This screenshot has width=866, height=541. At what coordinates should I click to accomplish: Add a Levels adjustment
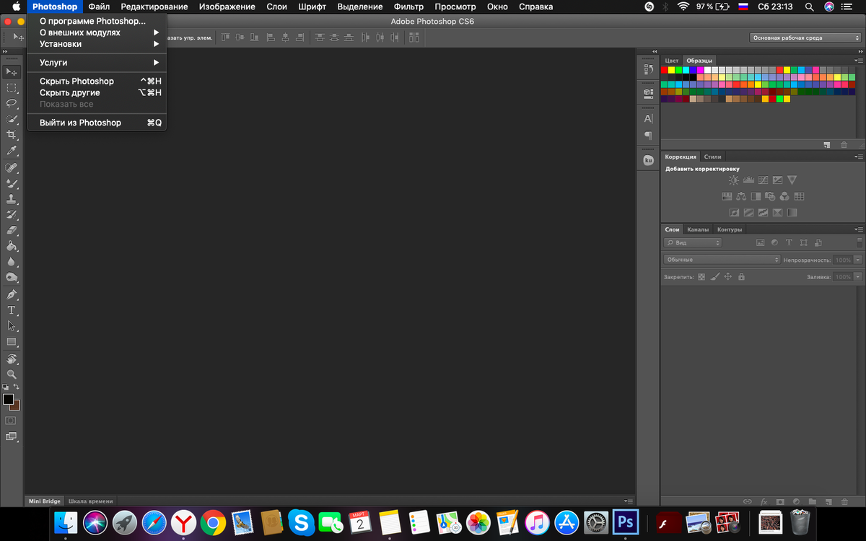[748, 180]
